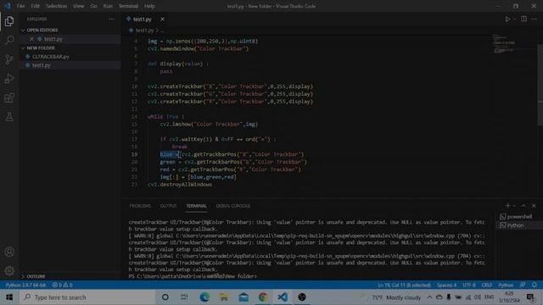Screen dimensions: 543x305
Task: Switch to the Debug Console tab
Action: pos(232,206)
